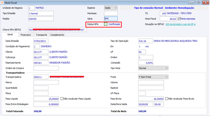Select the Série input field
Viewport: 210px width, 116px height.
tap(111, 19)
